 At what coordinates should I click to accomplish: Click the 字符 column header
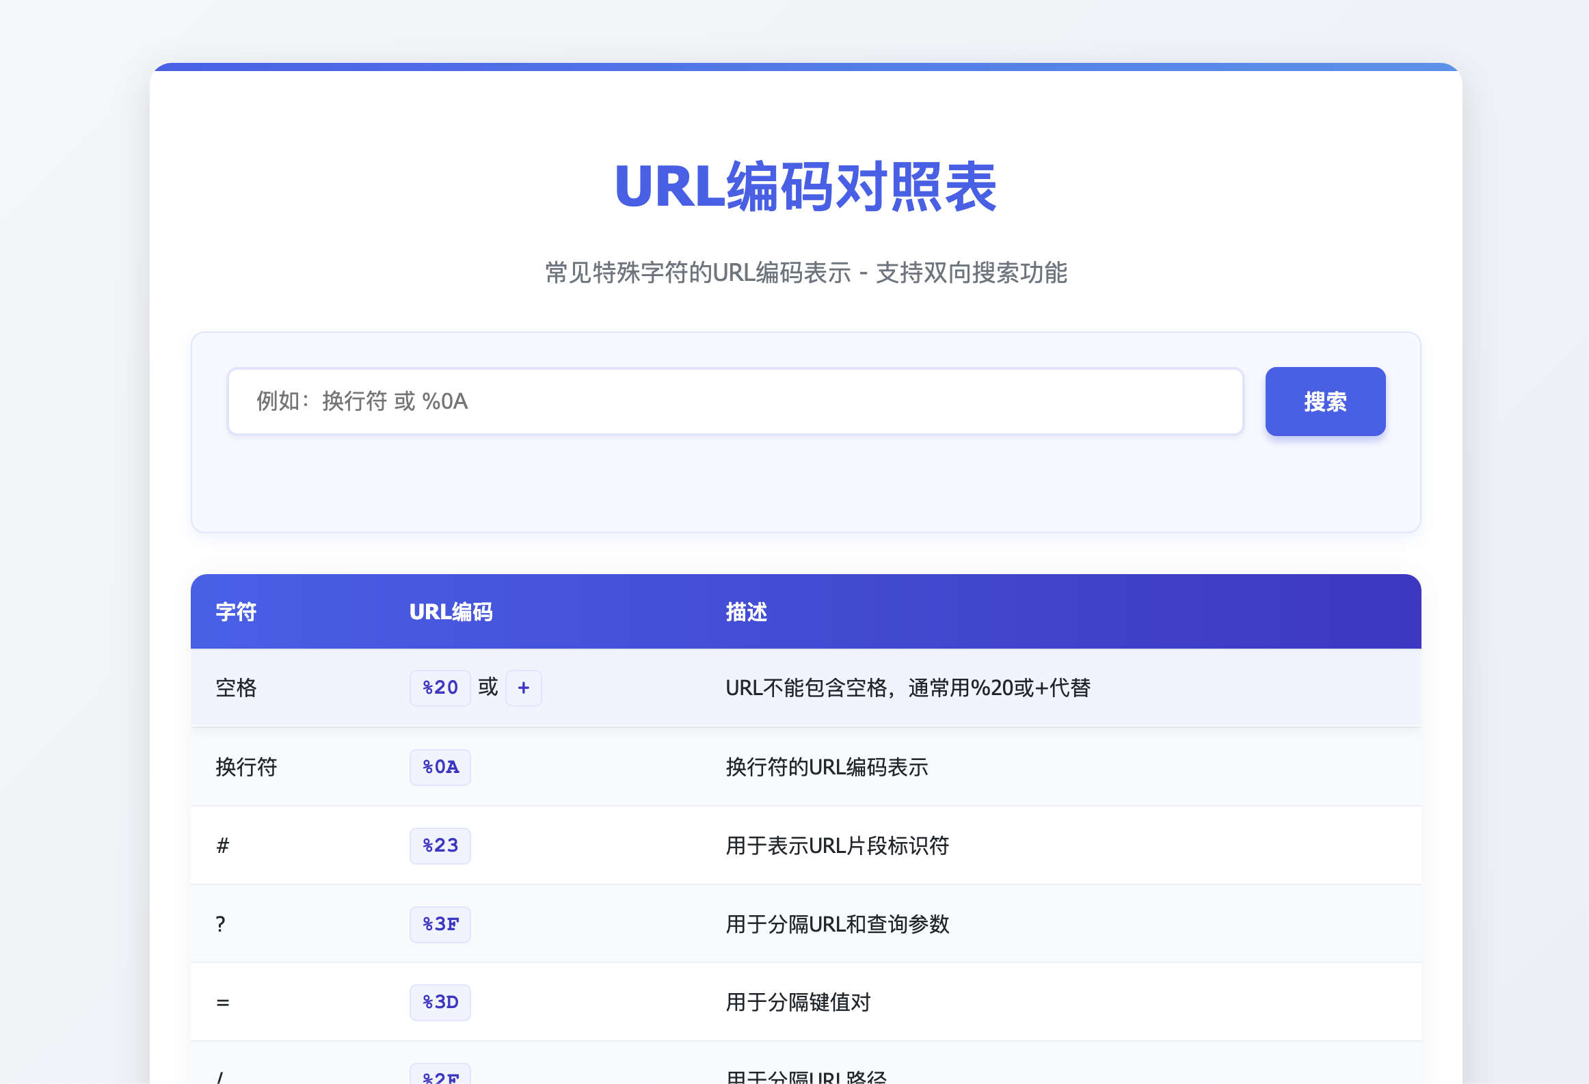coord(236,612)
